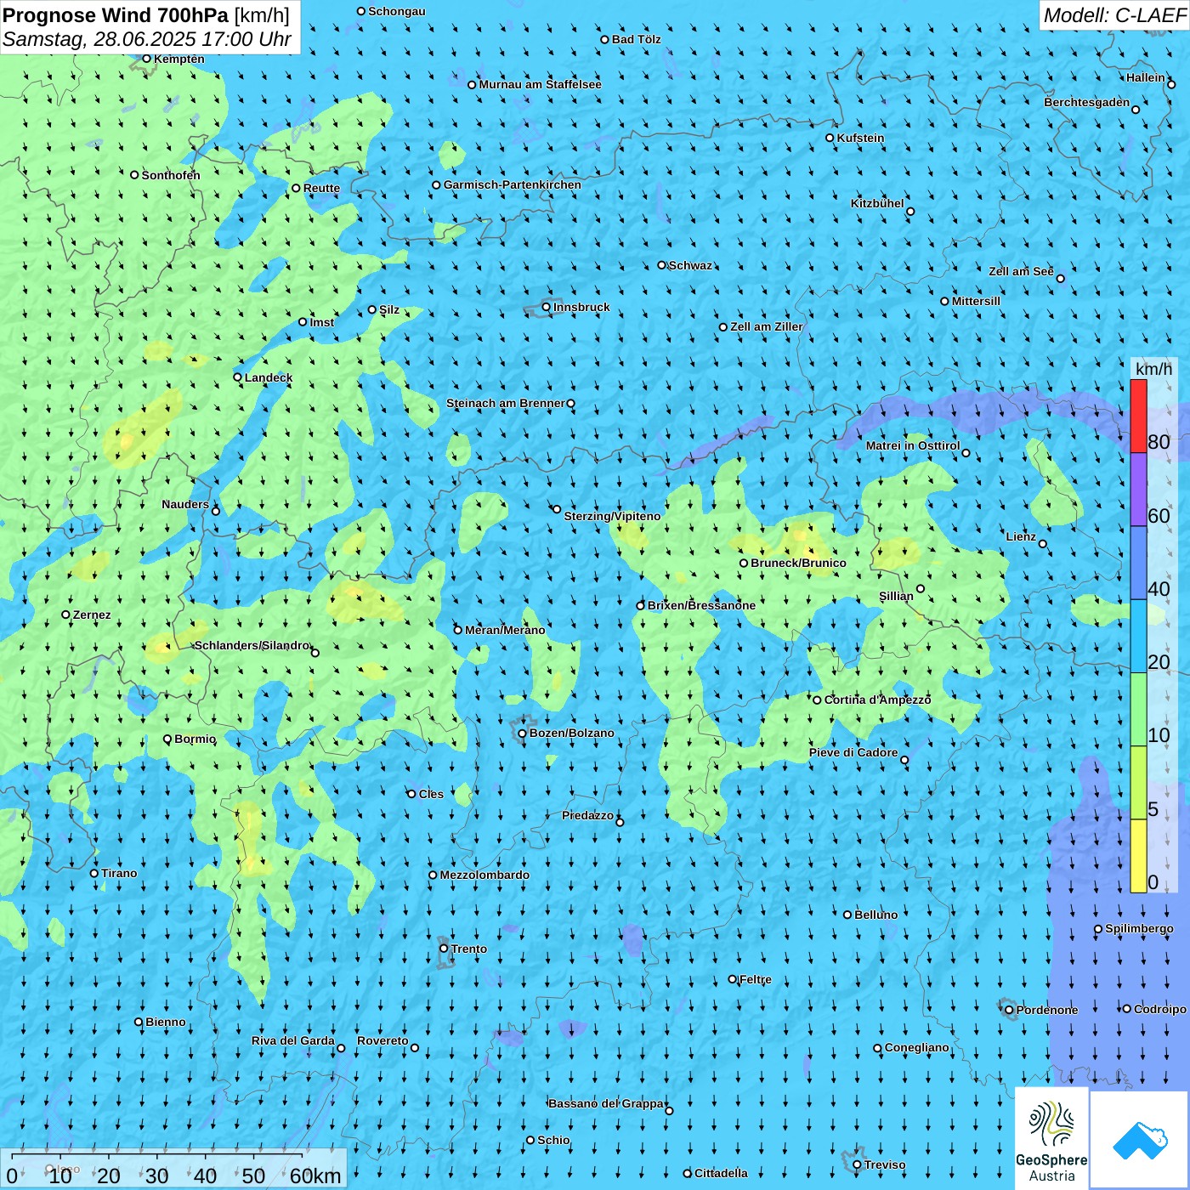Click the 'Pordenone' label
The height and width of the screenshot is (1190, 1190).
pyautogui.click(x=1047, y=1010)
